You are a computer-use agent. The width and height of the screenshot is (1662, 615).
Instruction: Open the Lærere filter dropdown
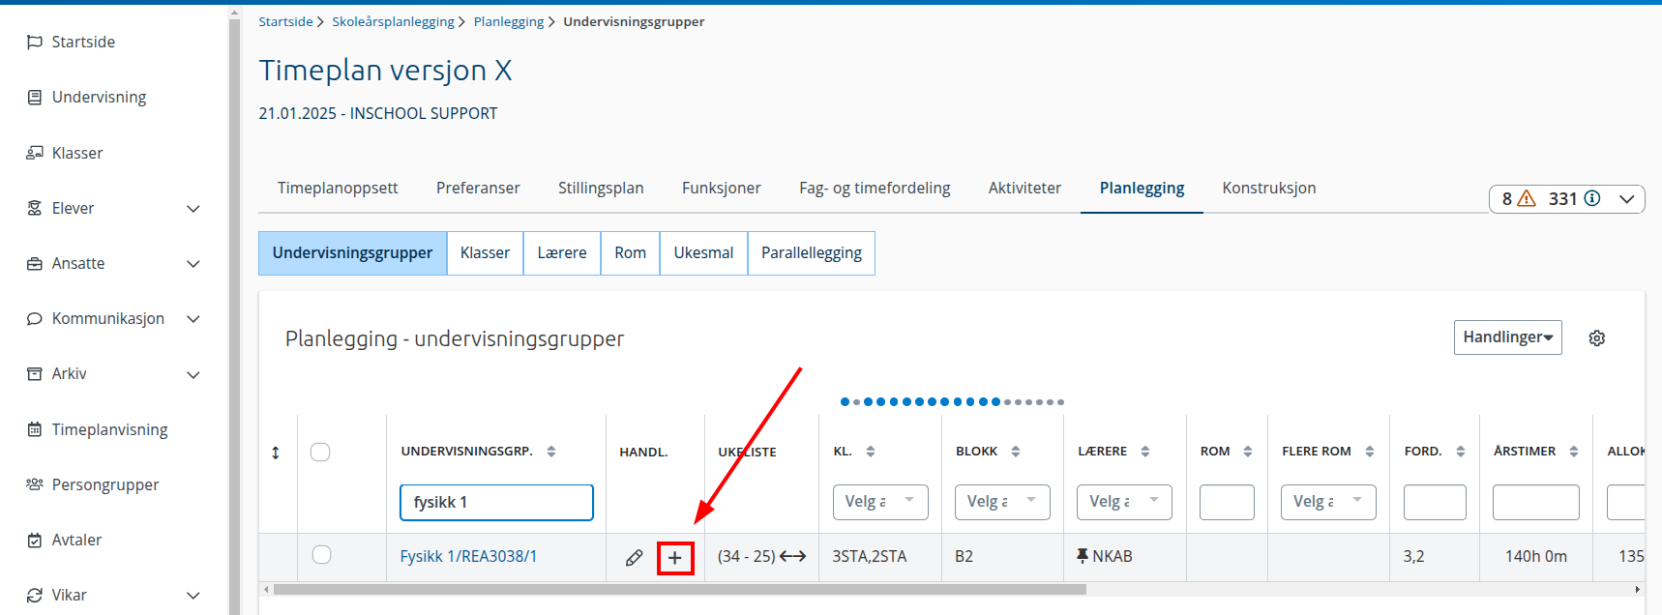[1124, 502]
